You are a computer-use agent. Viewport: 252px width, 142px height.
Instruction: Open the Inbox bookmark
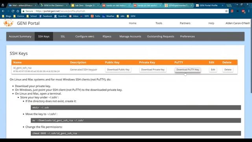(x=74, y=16)
